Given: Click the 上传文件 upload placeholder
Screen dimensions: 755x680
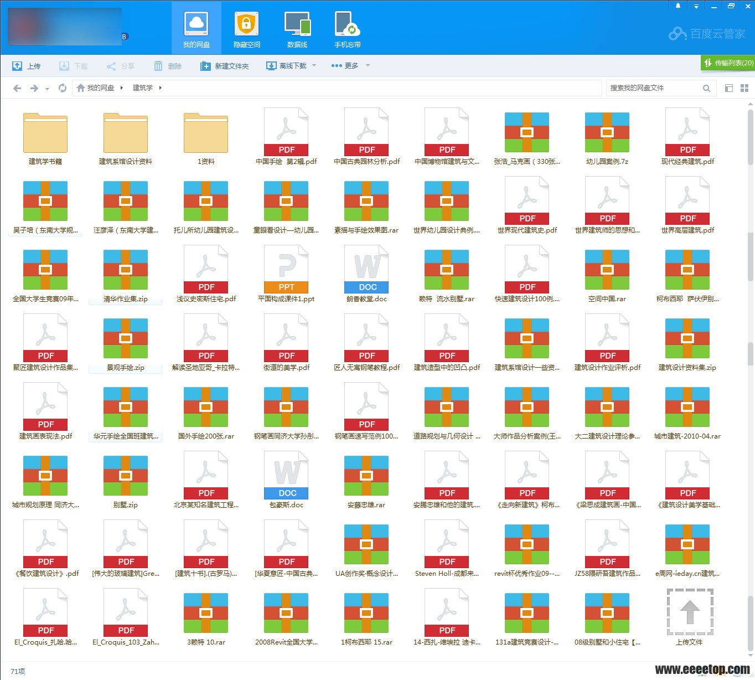Looking at the screenshot, I should pos(690,617).
